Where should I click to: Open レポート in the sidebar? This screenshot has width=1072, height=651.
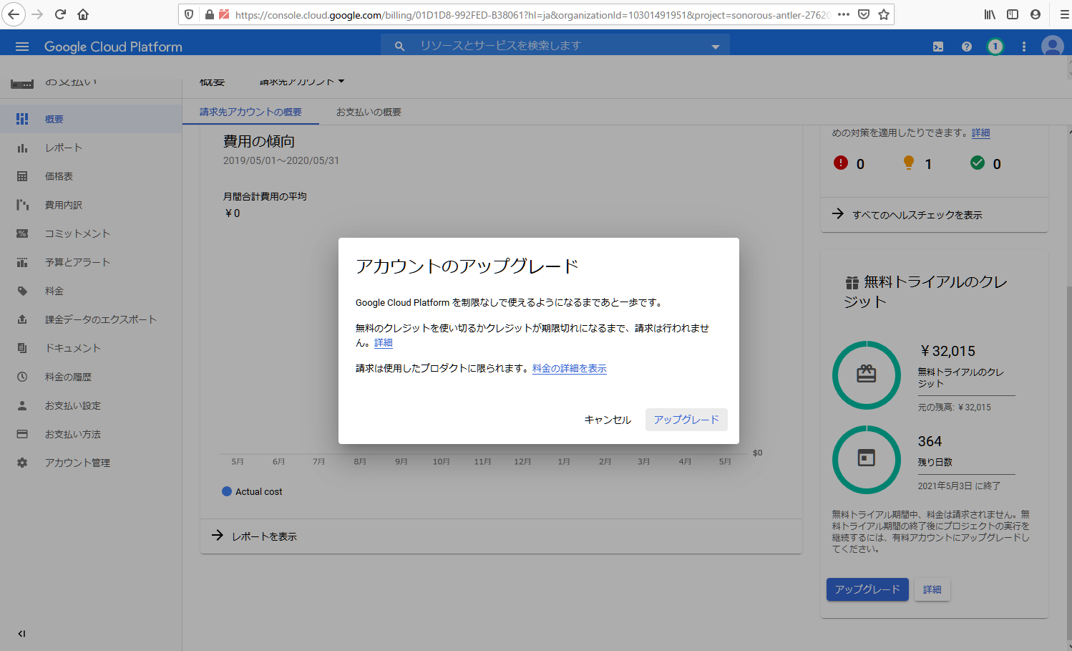pos(91,148)
